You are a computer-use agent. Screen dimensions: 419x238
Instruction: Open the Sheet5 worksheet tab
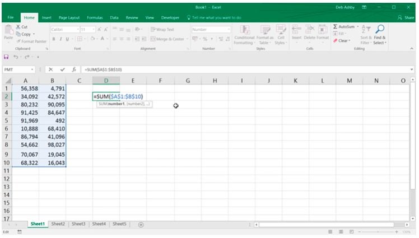119,224
